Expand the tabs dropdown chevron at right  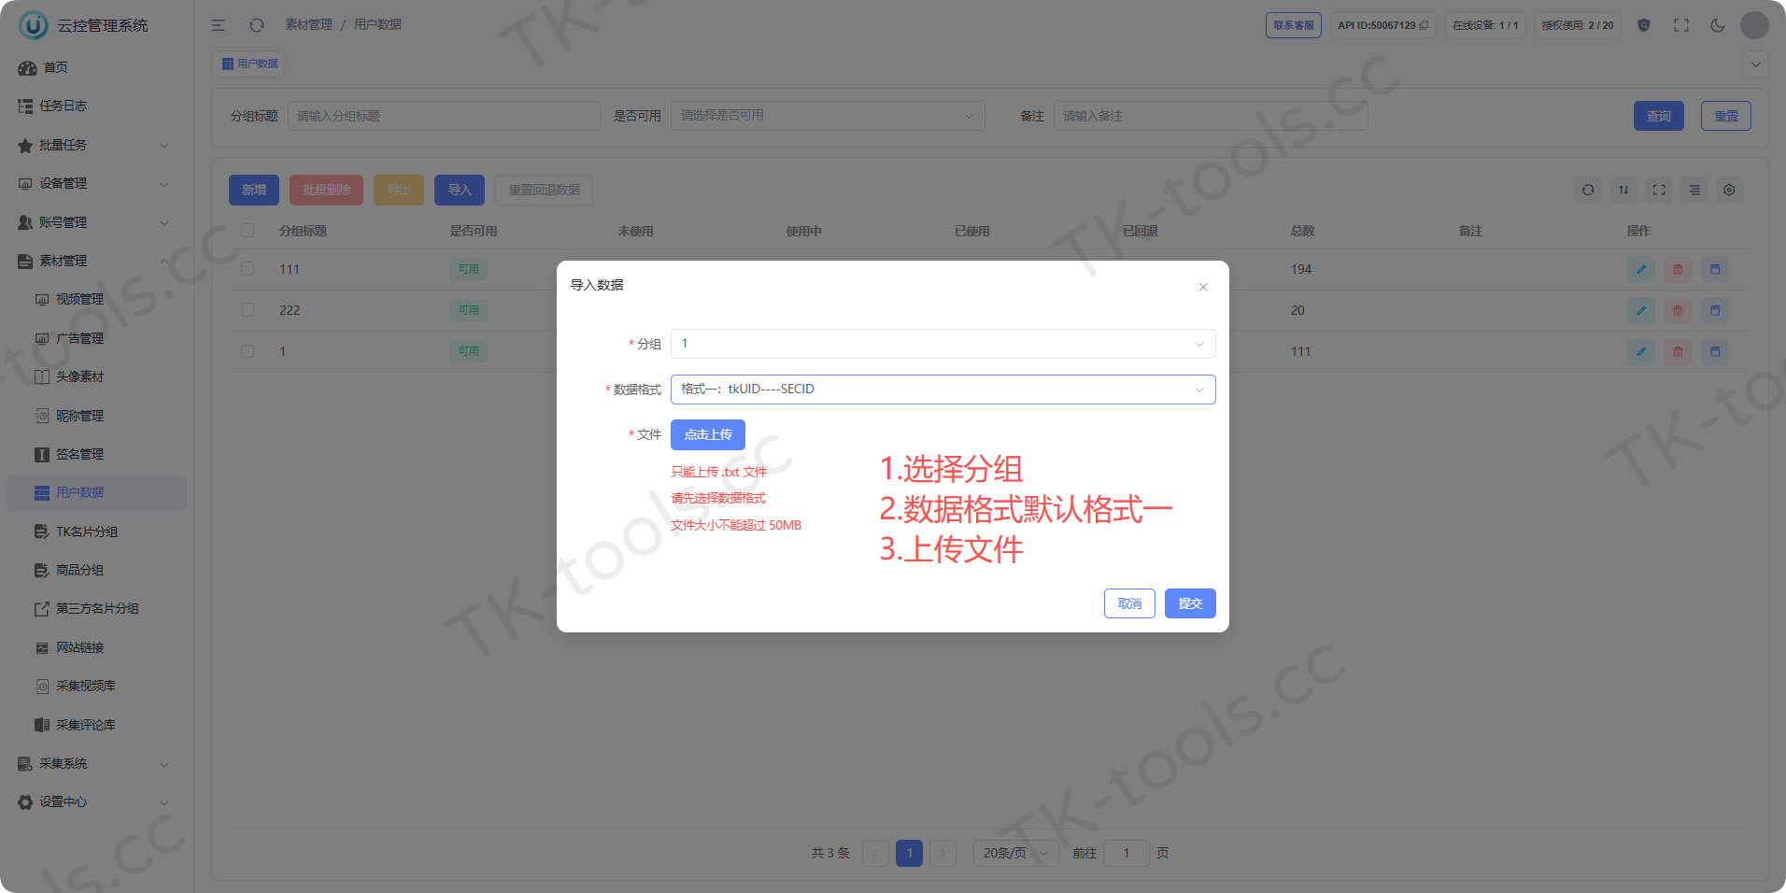pyautogui.click(x=1756, y=64)
